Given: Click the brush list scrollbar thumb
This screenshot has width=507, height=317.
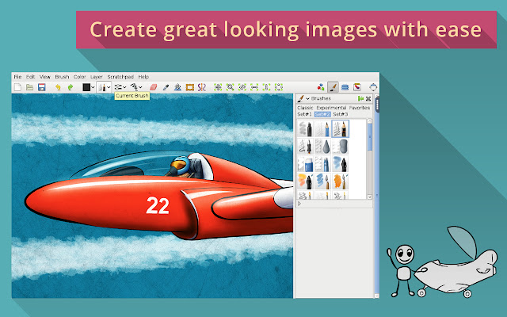Looking at the screenshot, I should coord(370,136).
